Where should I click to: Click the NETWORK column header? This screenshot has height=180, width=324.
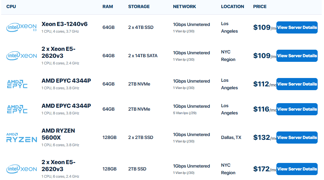(x=185, y=7)
